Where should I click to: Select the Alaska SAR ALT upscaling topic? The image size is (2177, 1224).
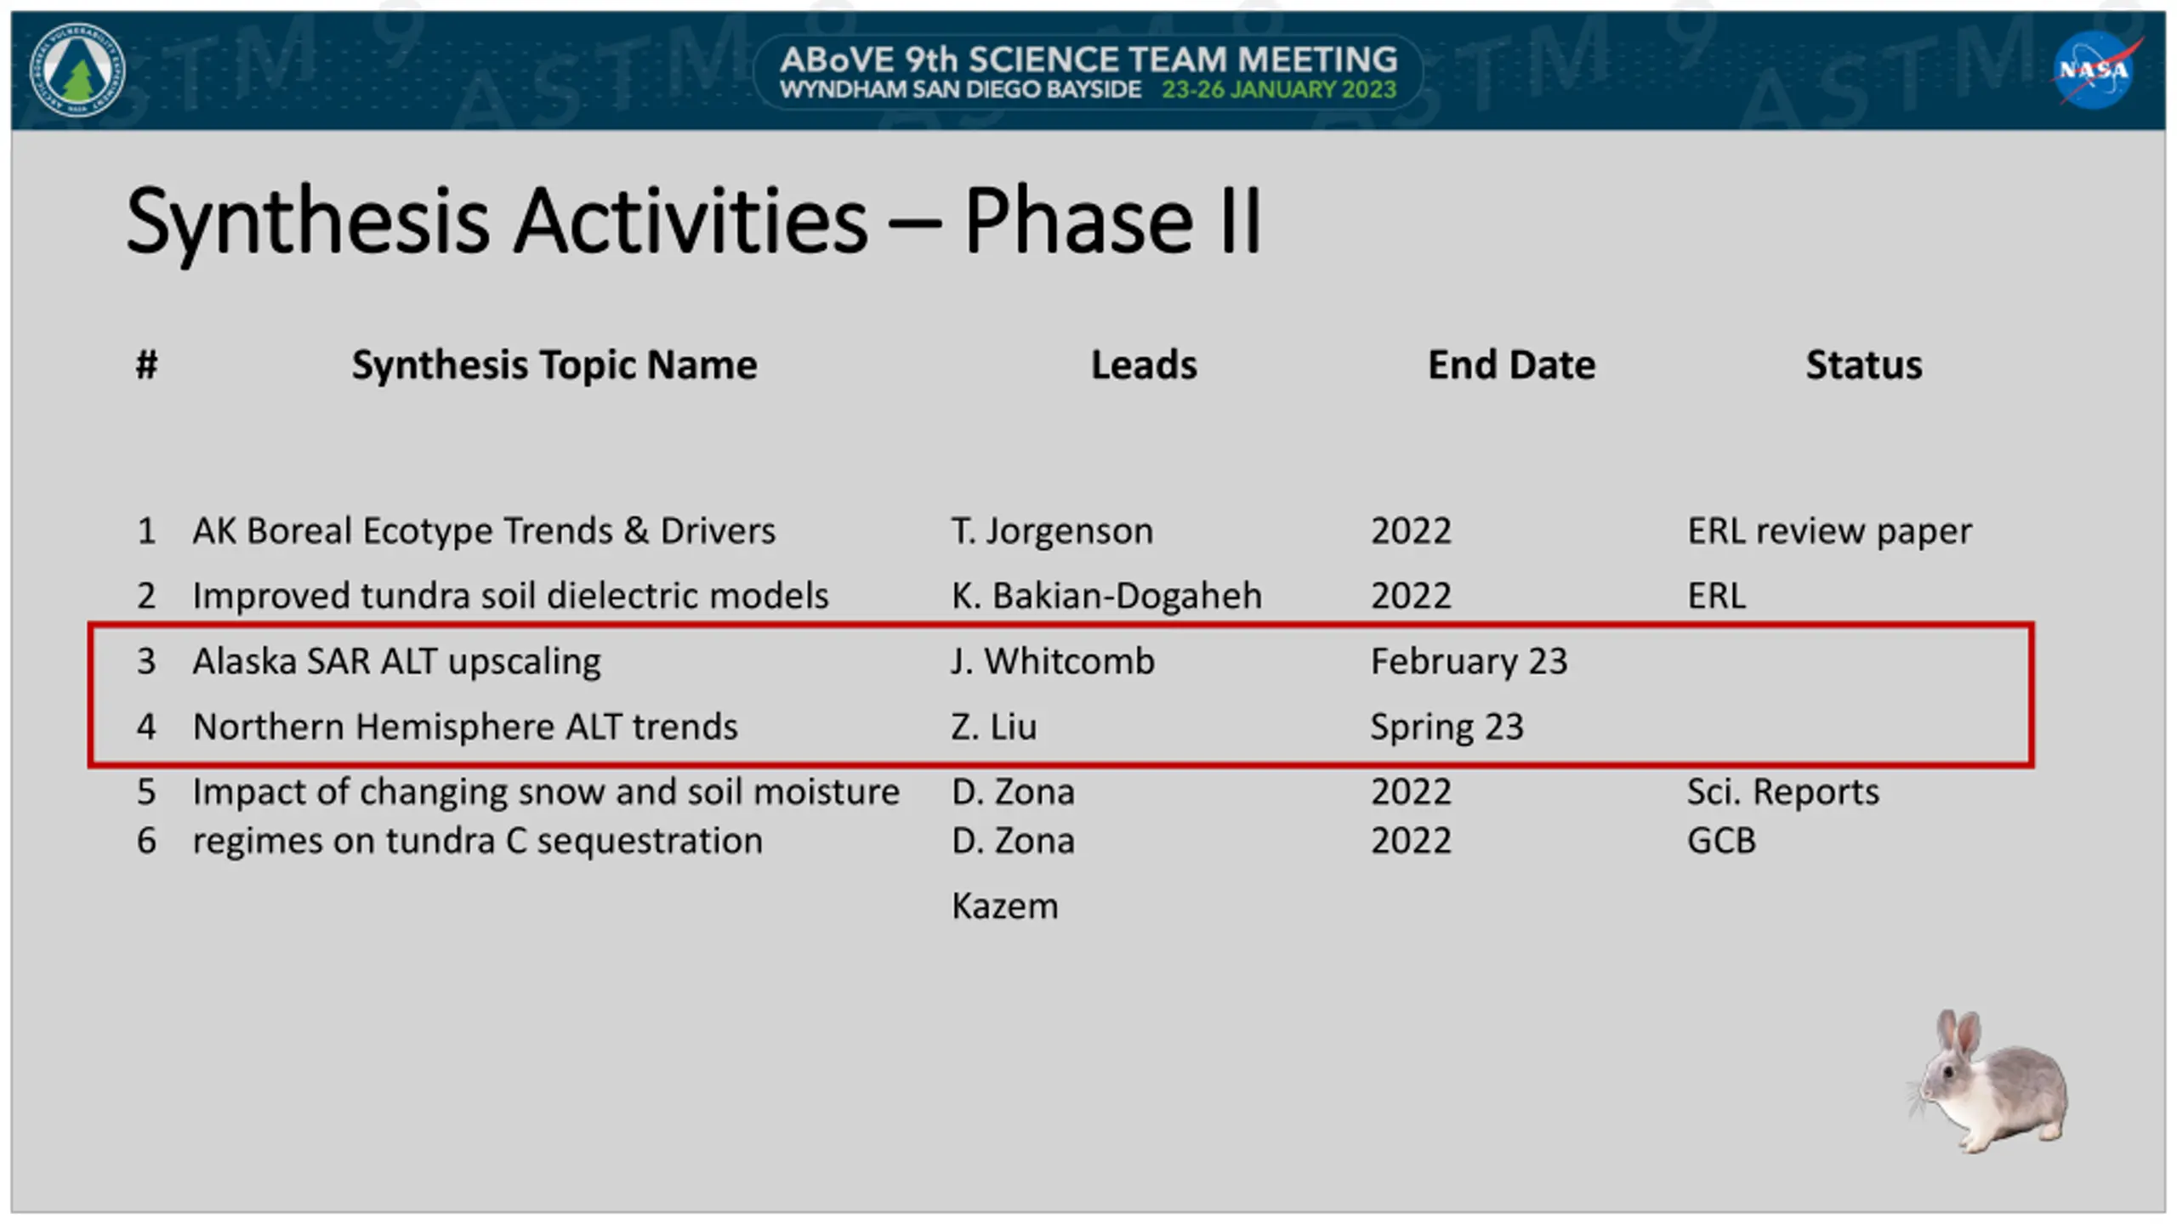(x=396, y=661)
